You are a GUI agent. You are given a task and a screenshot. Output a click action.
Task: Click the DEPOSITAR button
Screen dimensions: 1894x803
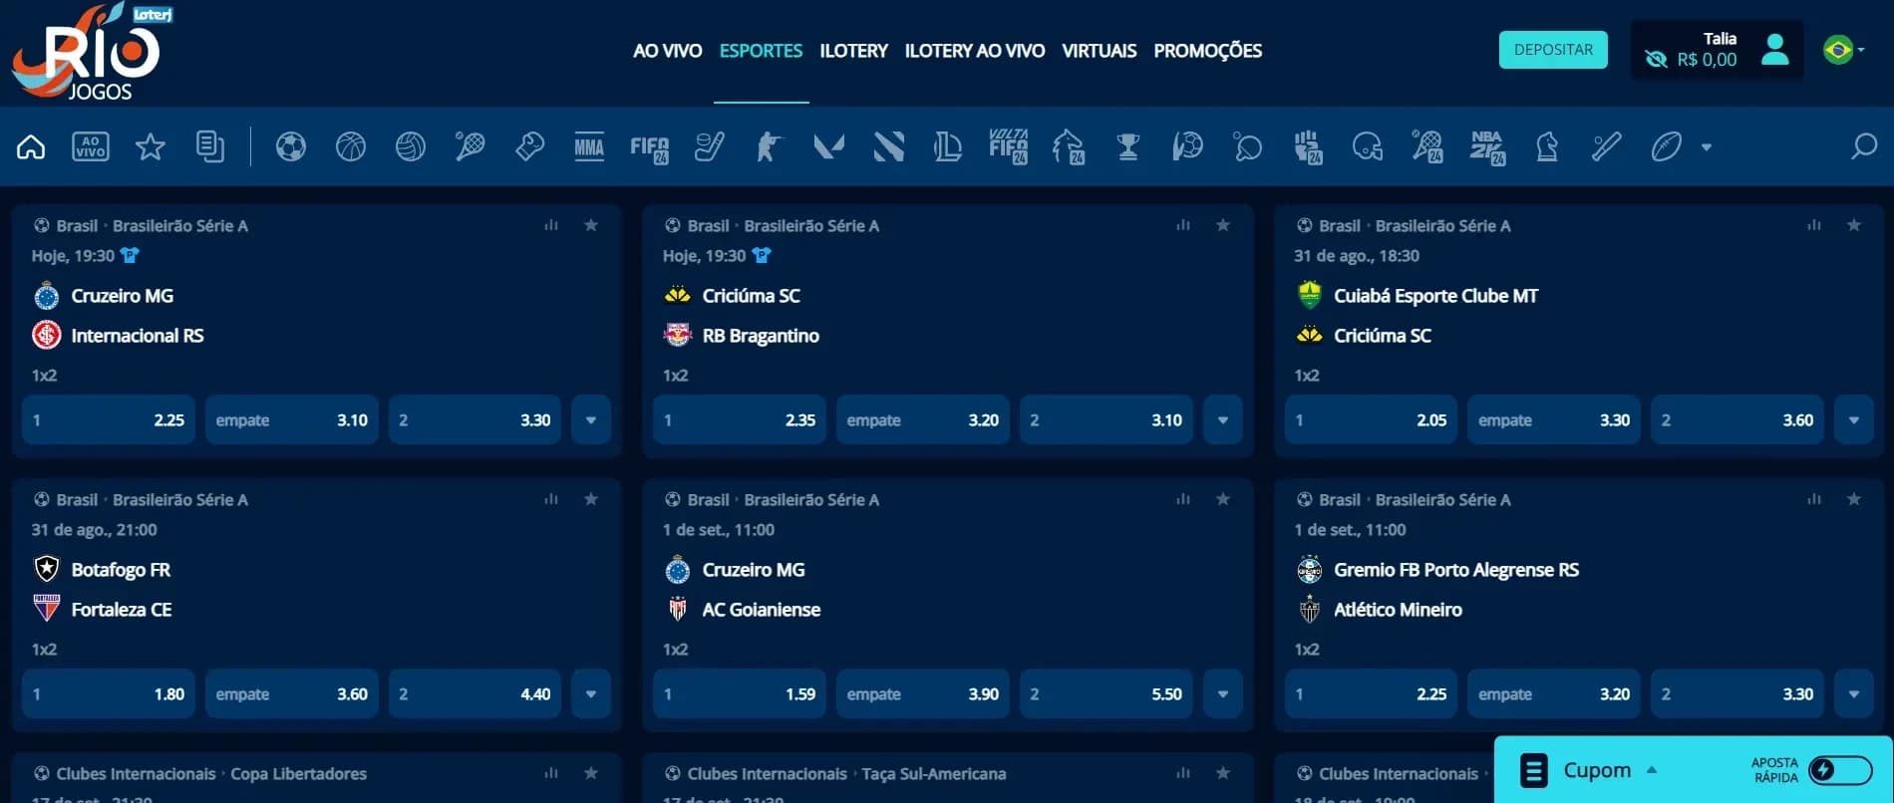[1553, 50]
